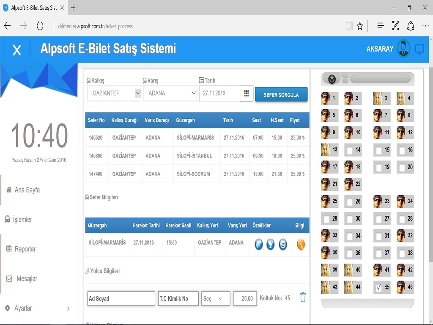This screenshot has height=325, width=433.
Task: Click the Alpsoft E-Bilet Satış Sistemi title
Action: pyautogui.click(x=108, y=49)
